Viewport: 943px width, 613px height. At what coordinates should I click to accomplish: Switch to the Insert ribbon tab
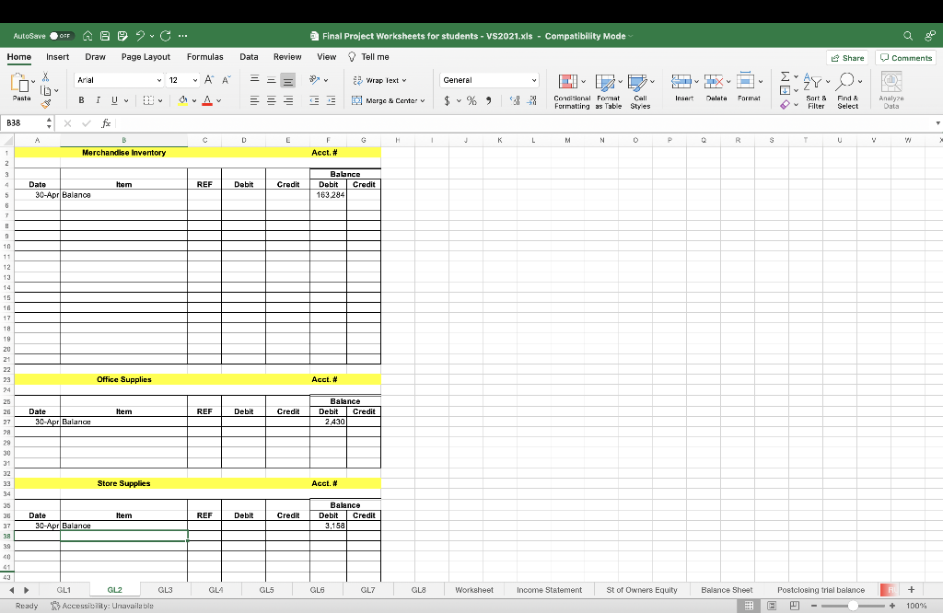point(58,56)
